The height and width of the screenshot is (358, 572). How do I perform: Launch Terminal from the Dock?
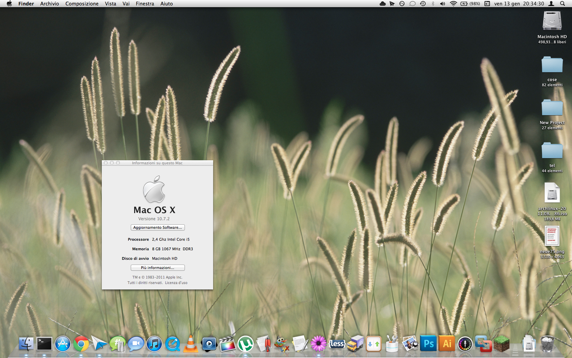click(x=44, y=344)
